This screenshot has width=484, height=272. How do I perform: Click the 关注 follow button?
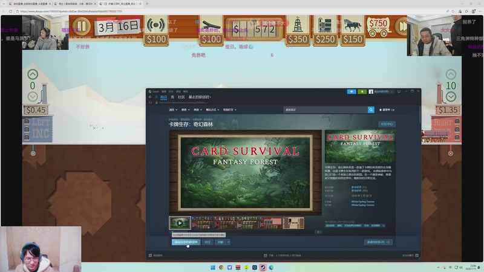click(208, 242)
